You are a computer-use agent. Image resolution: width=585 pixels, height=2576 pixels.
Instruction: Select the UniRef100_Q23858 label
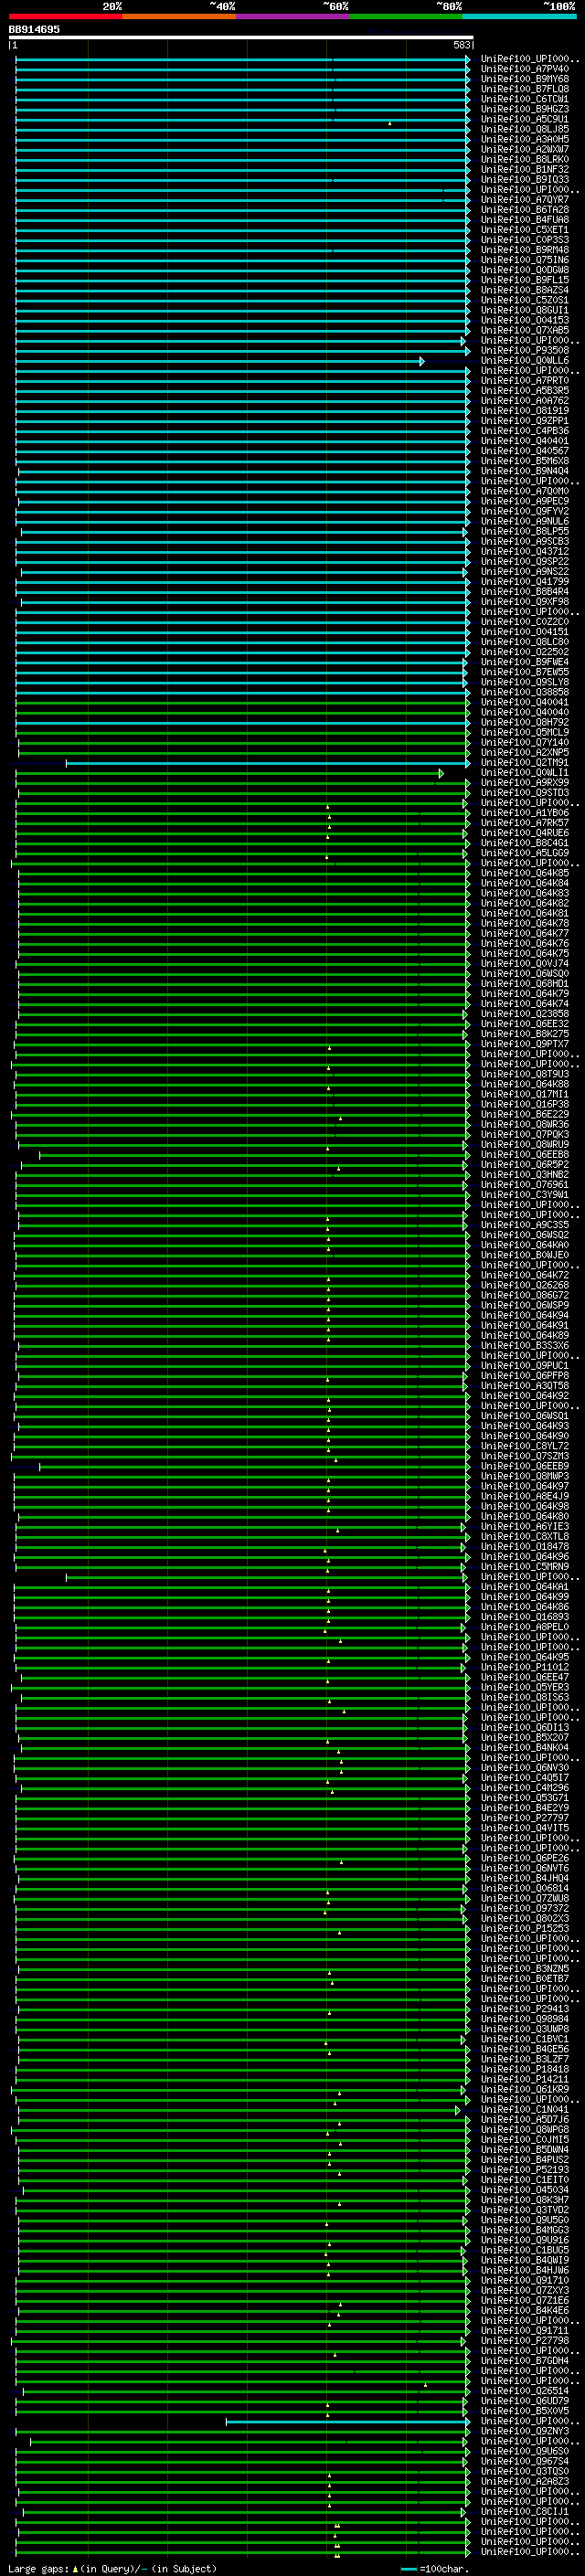pos(525,1014)
